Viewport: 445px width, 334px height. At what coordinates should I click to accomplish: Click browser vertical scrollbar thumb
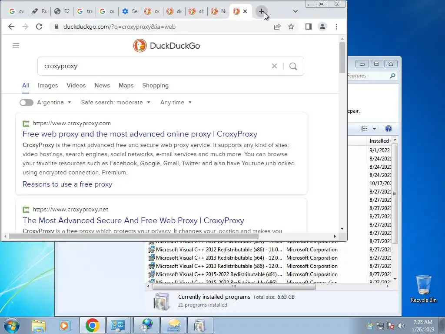click(x=342, y=57)
